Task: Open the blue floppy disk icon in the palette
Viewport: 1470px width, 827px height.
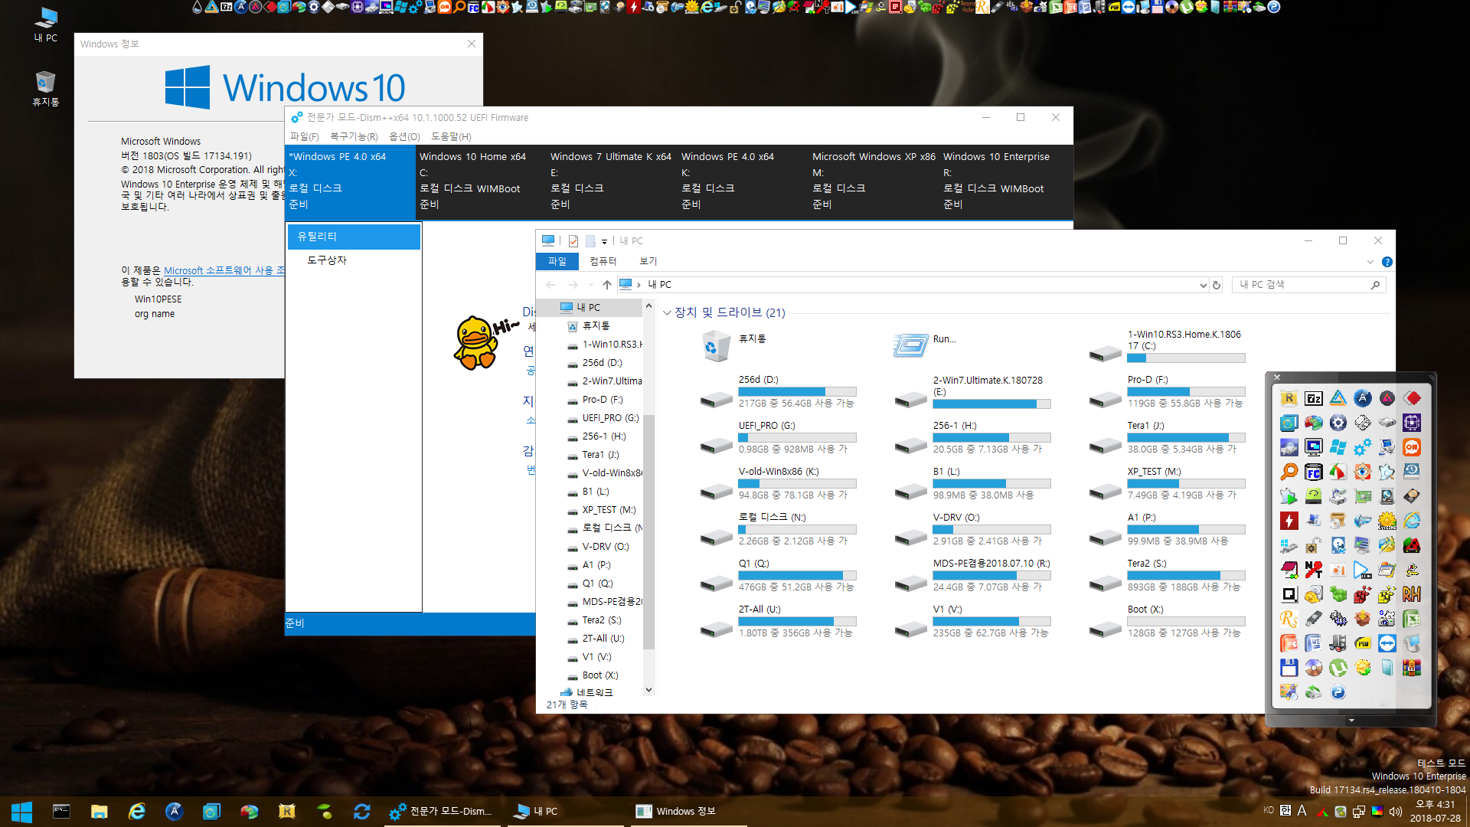Action: pyautogui.click(x=1289, y=668)
